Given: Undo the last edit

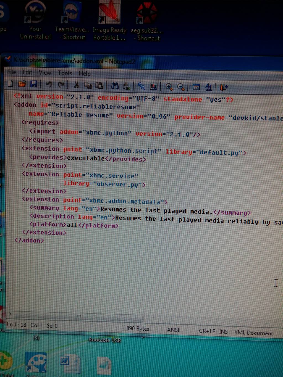Looking at the screenshot, I should click(x=49, y=85).
